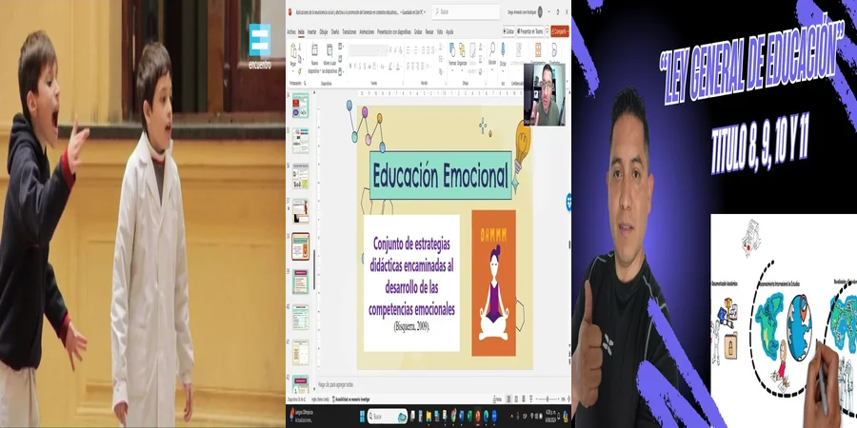
Task: Select slide 39 thumbnail
Action: [x=300, y=281]
